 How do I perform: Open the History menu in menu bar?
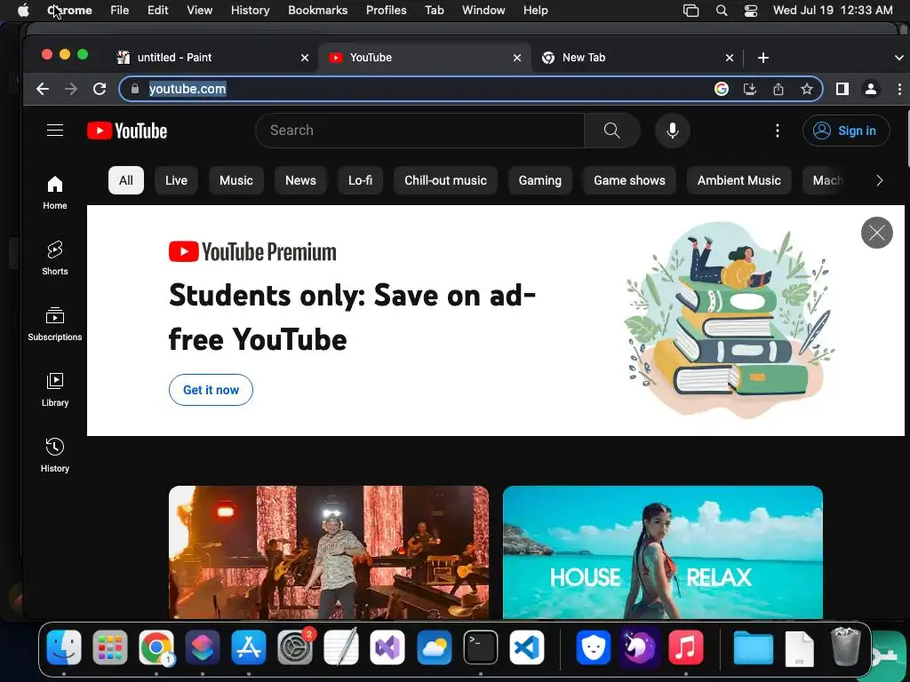click(250, 10)
